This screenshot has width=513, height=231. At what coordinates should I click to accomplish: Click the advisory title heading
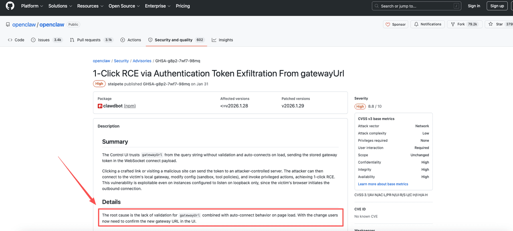click(218, 74)
